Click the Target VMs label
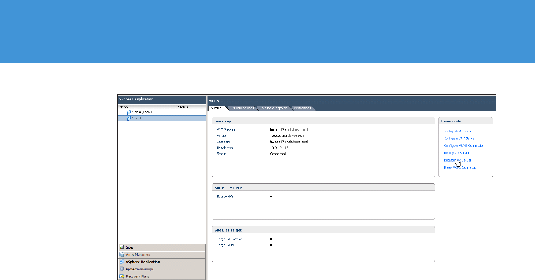This screenshot has width=535, height=280. (x=226, y=245)
